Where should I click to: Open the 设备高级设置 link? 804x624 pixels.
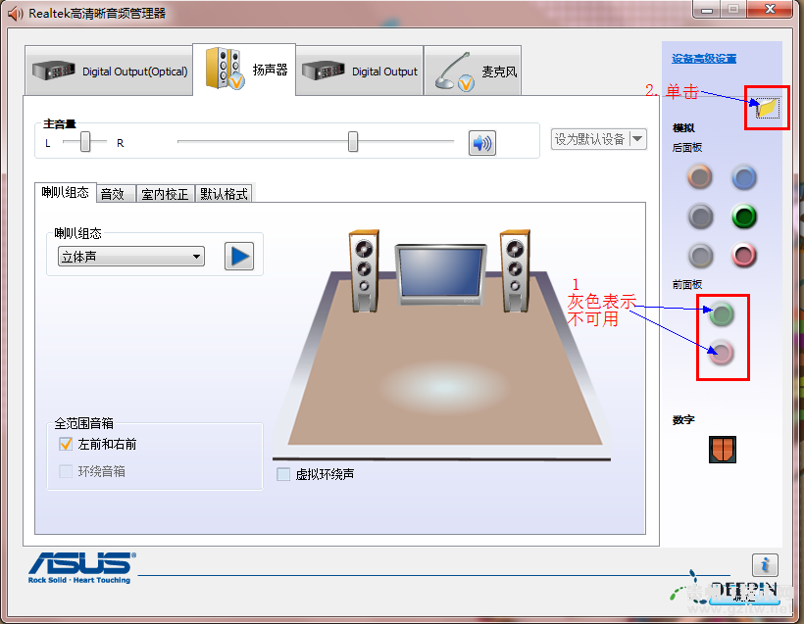pyautogui.click(x=704, y=59)
